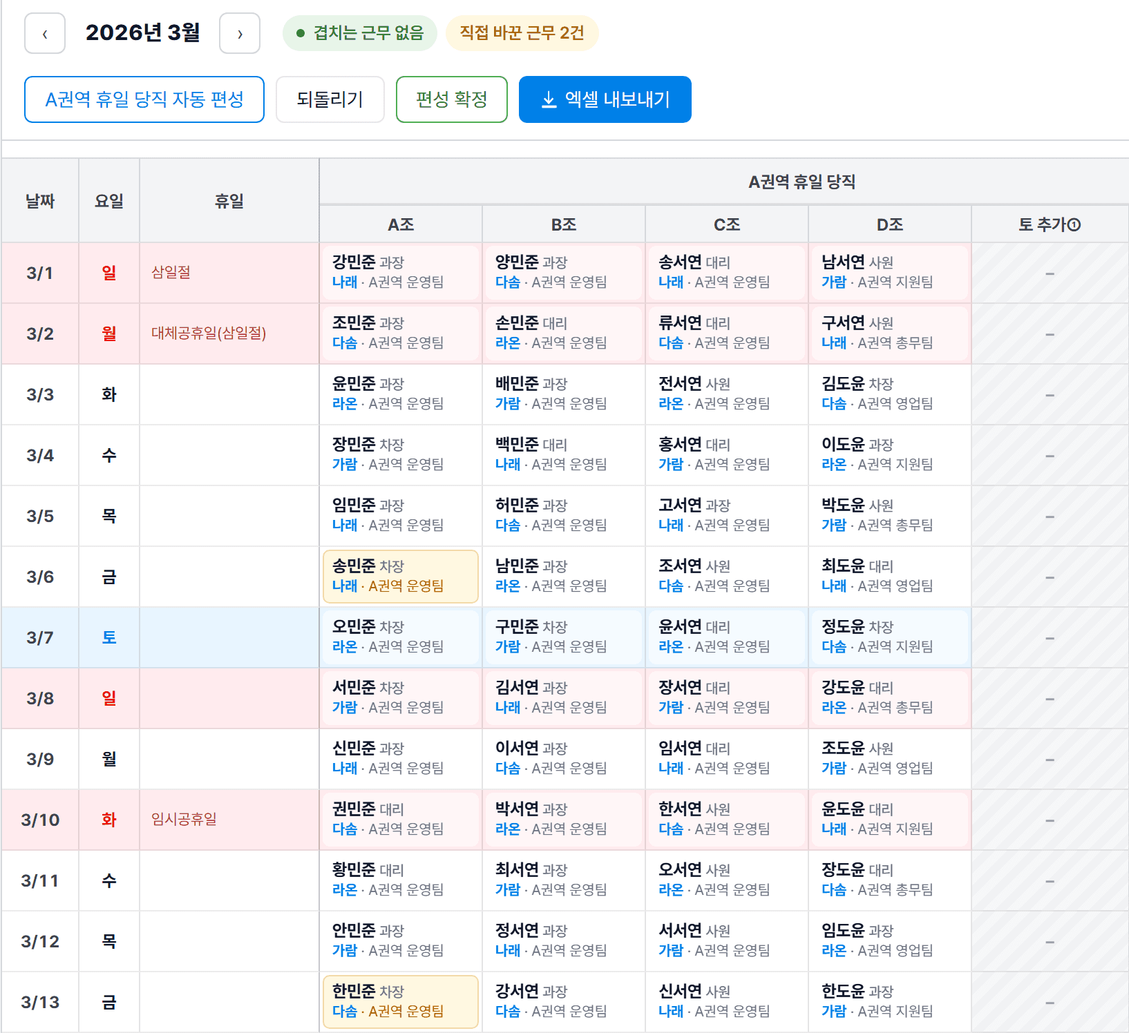
Task: Click the 3/7 date cell
Action: coord(40,637)
